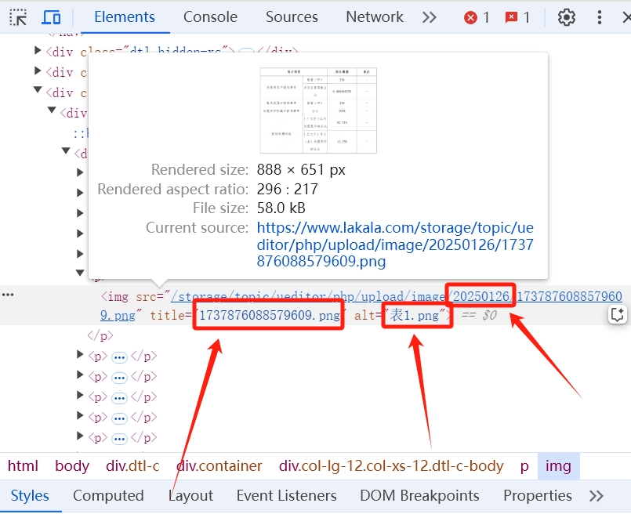
Task: Open the Event Listeners tab
Action: click(287, 495)
